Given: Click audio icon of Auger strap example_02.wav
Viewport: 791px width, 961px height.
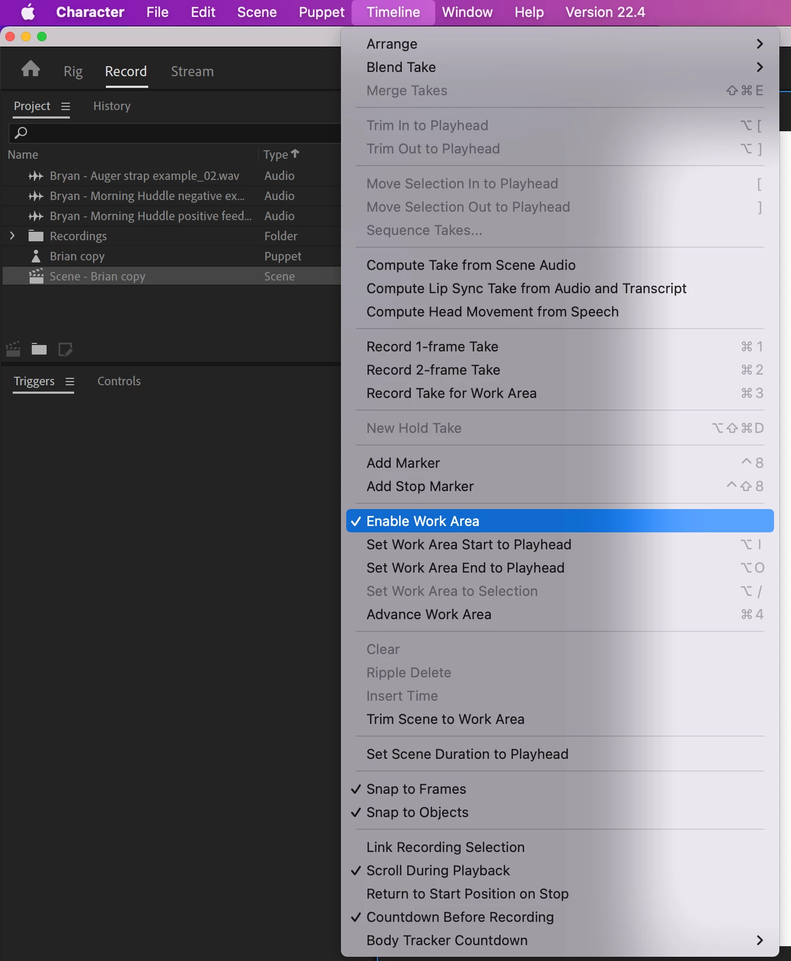Looking at the screenshot, I should tap(35, 176).
